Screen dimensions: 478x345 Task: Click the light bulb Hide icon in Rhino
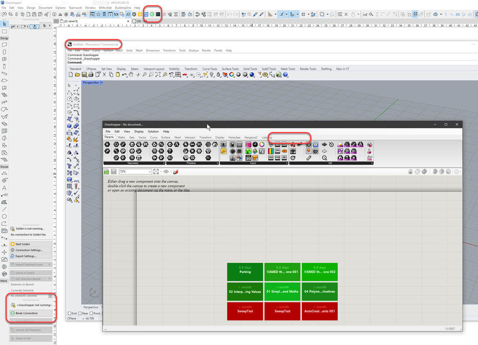211,75
